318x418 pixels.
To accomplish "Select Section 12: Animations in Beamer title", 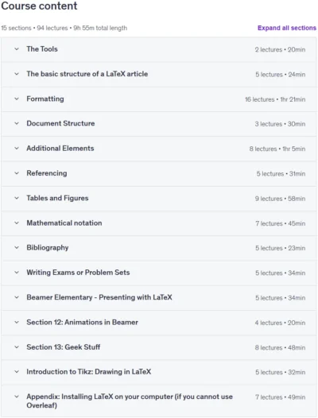I will 82,323.
